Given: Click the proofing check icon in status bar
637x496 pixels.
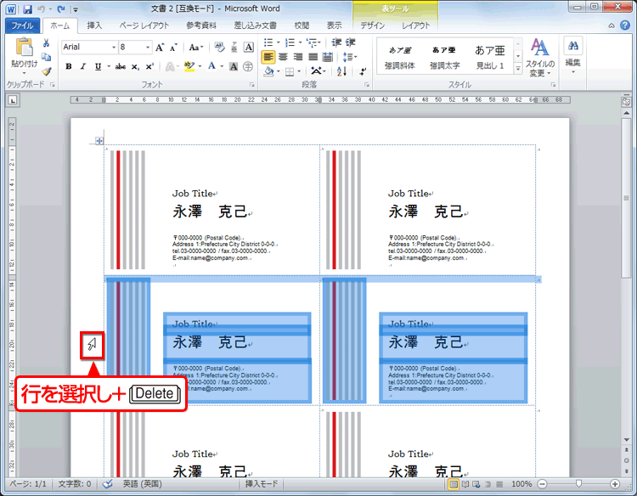Looking at the screenshot, I should (x=107, y=484).
